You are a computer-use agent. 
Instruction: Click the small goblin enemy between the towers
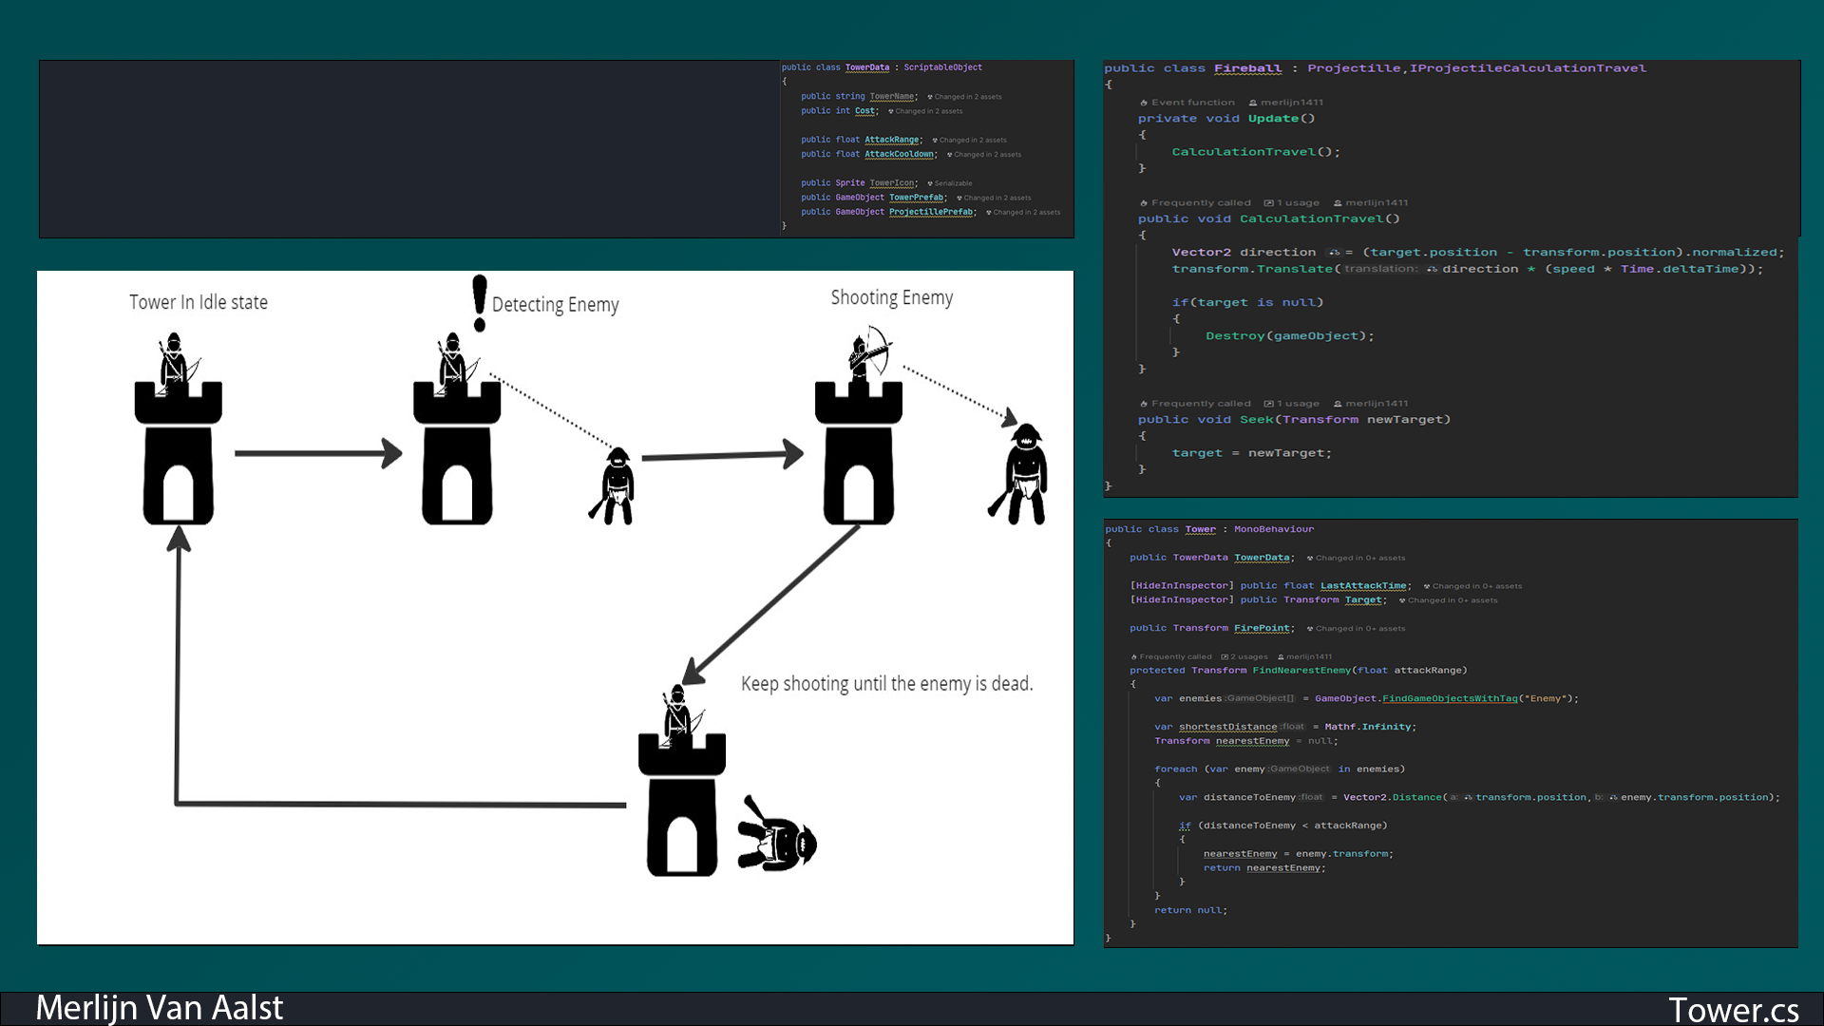point(616,485)
